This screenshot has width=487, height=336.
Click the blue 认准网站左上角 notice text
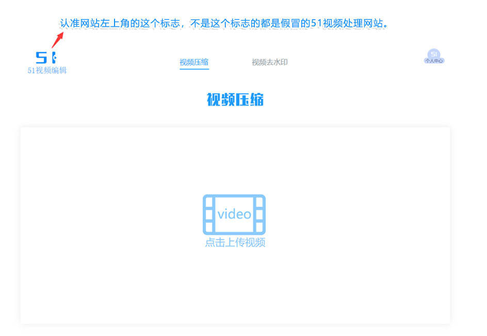coord(224,23)
